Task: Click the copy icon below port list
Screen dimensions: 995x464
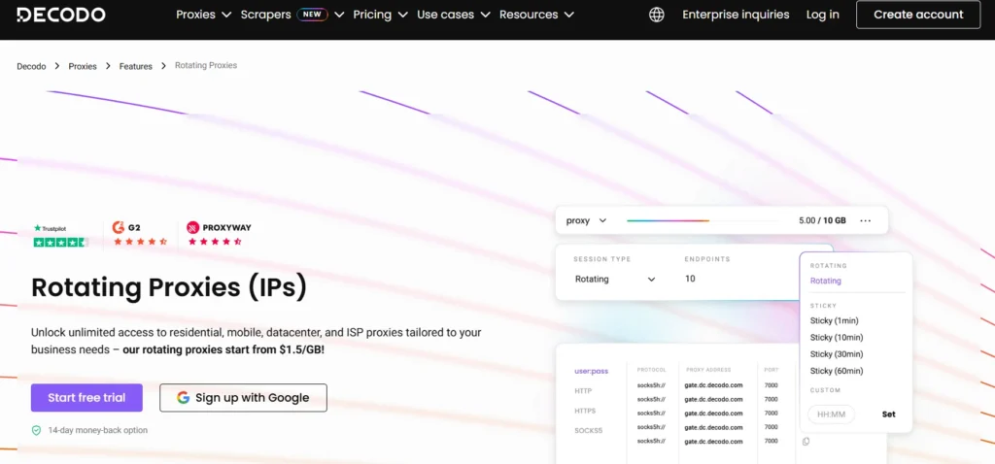Action: click(806, 441)
